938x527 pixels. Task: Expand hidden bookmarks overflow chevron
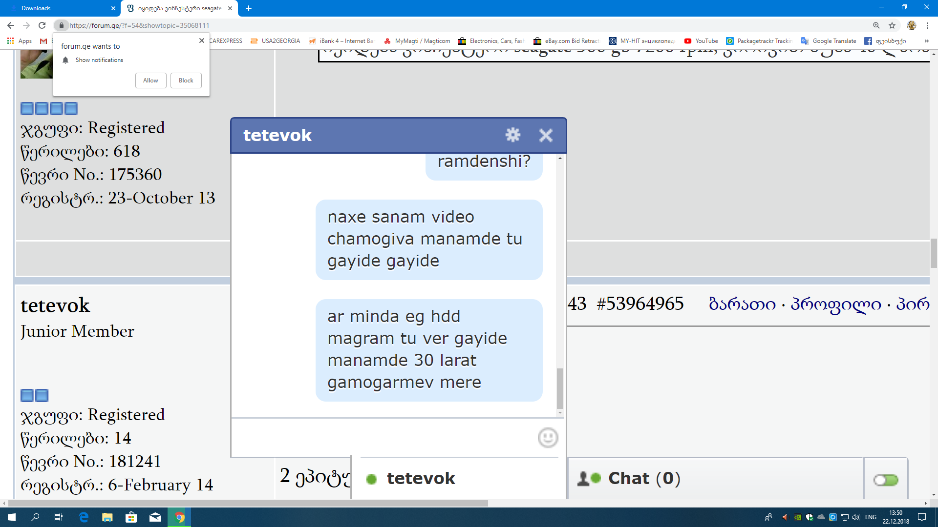coord(926,41)
